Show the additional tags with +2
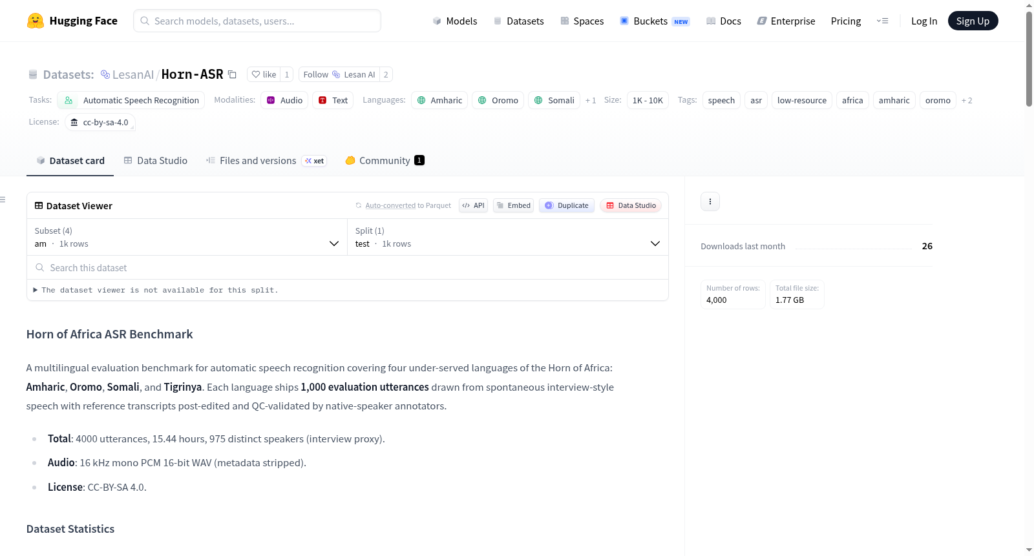1034x556 pixels. click(x=967, y=100)
